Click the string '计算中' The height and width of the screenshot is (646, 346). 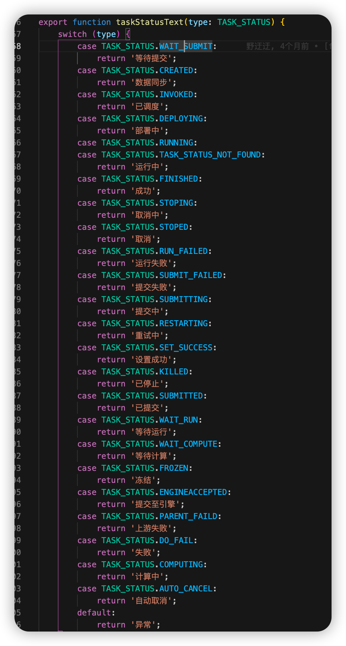coord(147,576)
